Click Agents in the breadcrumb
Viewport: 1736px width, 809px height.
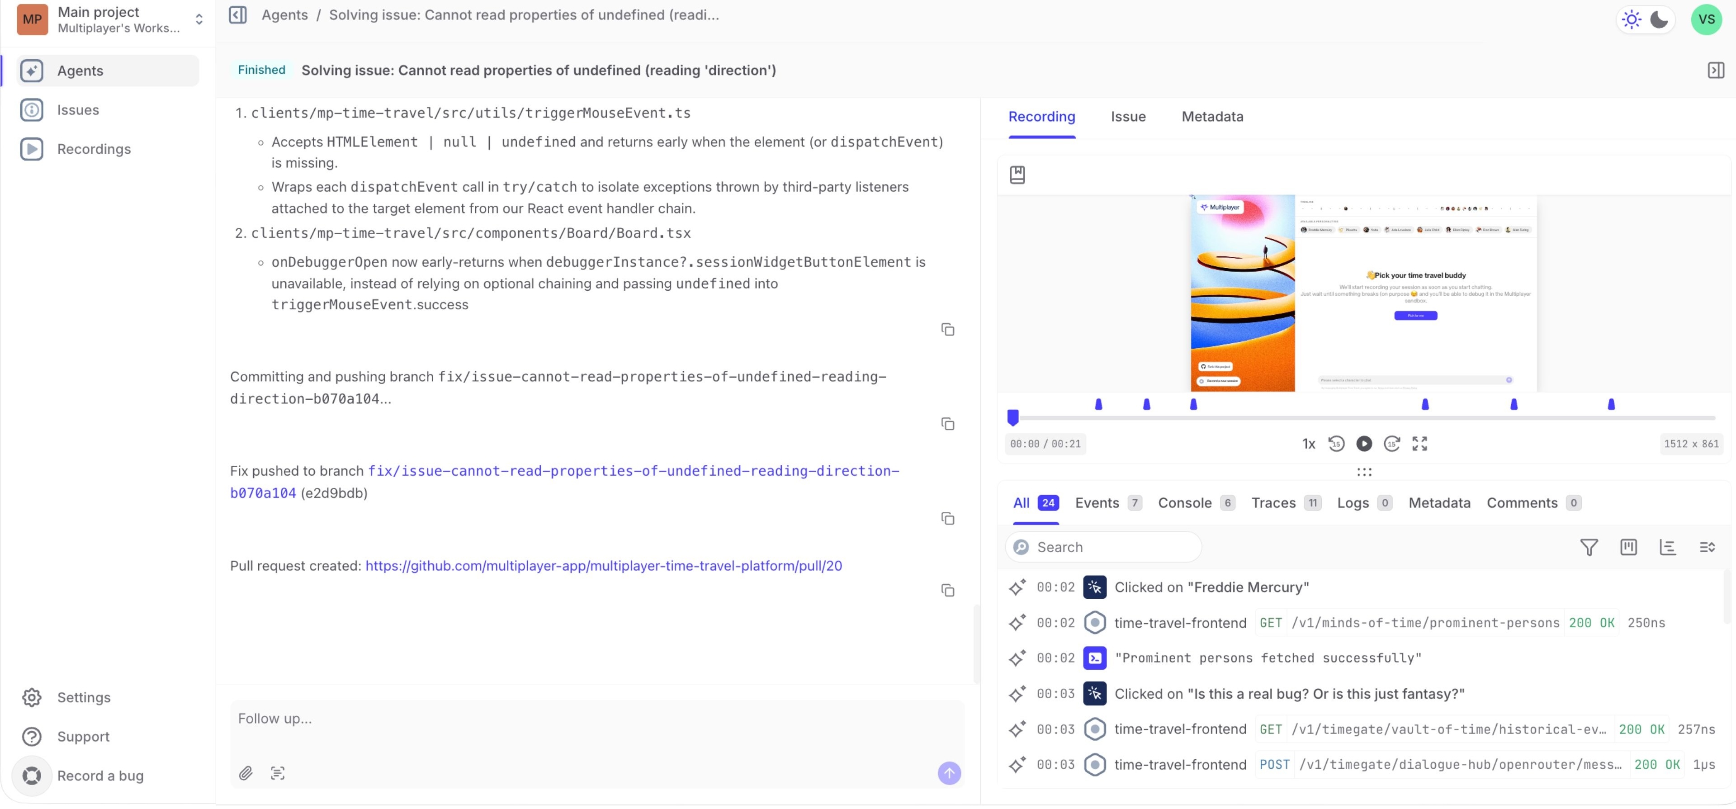click(x=284, y=15)
